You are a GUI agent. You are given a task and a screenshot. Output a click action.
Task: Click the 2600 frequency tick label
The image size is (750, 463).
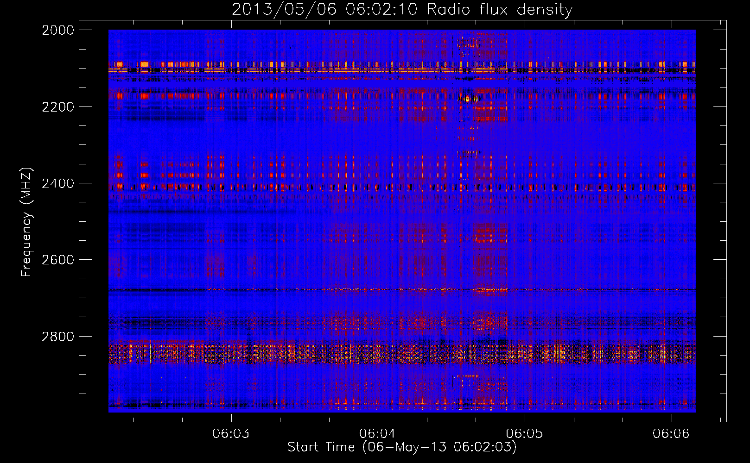point(58,260)
